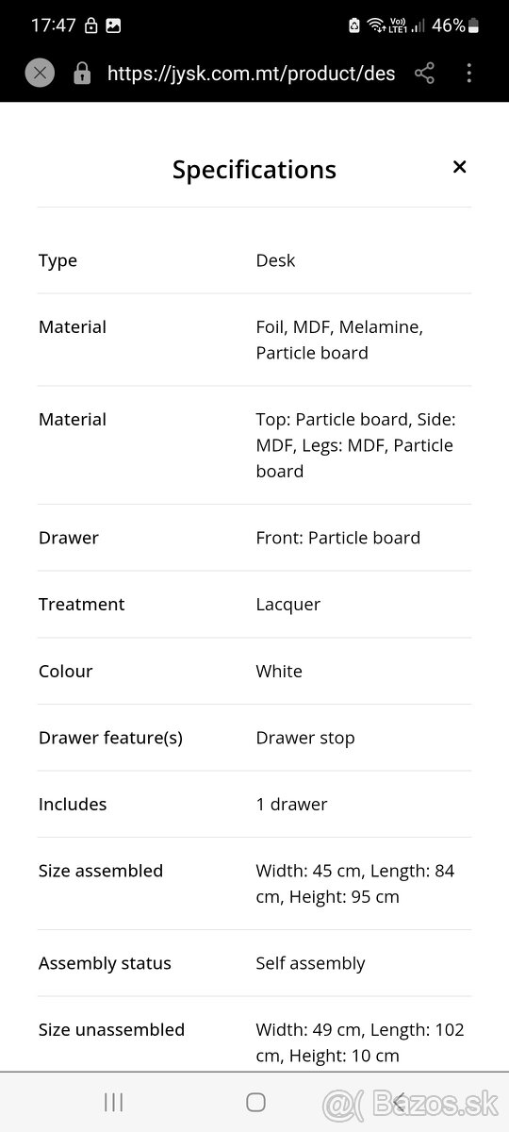Open the share icon in toolbar

point(424,73)
